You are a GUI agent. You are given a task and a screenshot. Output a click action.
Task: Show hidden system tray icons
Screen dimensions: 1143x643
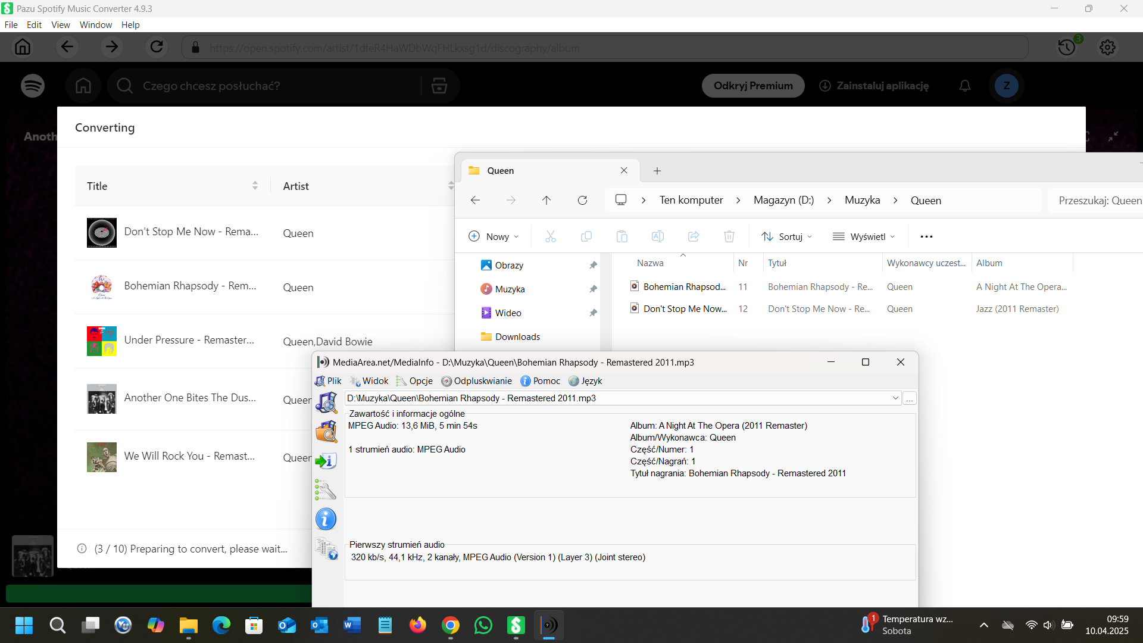pos(984,625)
